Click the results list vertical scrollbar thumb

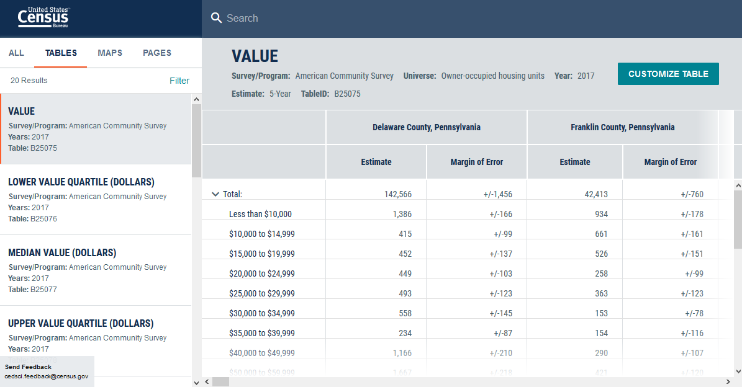196,141
